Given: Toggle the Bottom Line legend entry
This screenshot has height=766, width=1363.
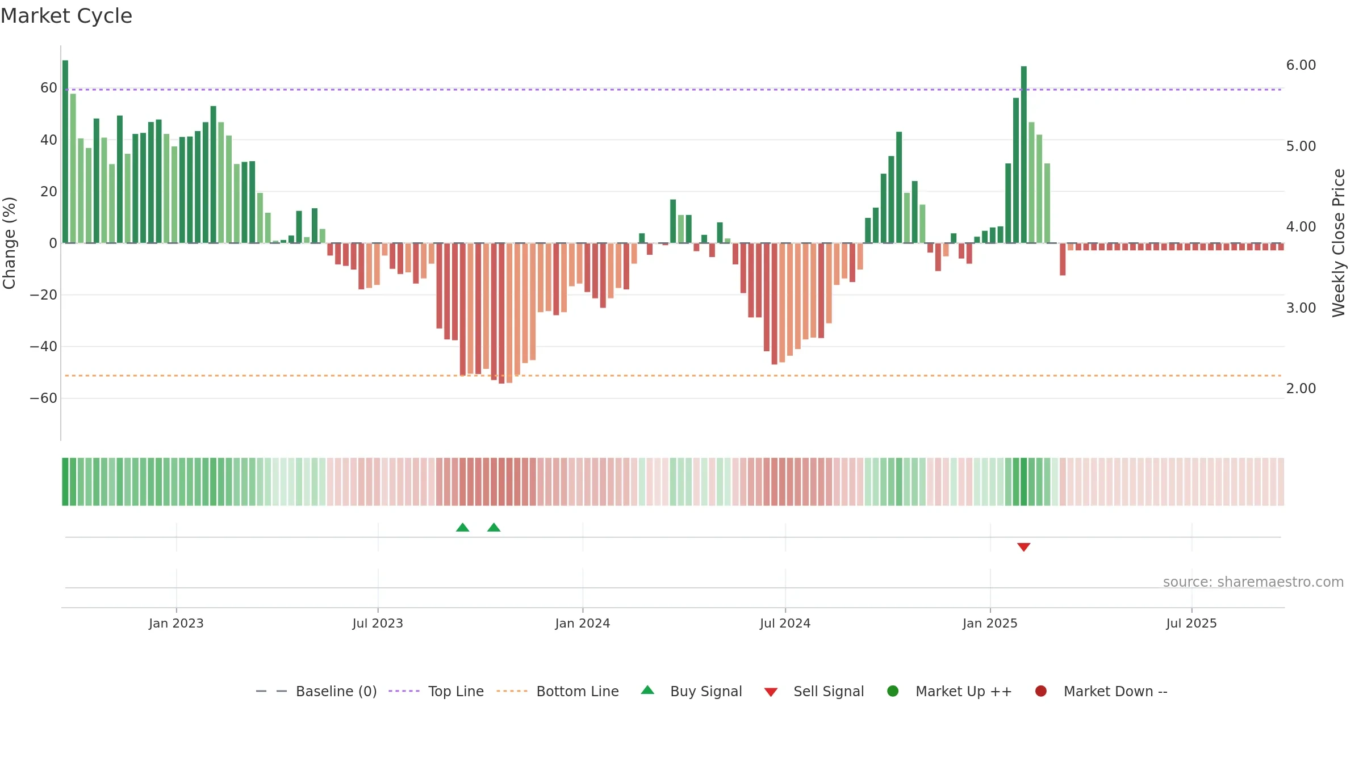Looking at the screenshot, I should [x=558, y=691].
